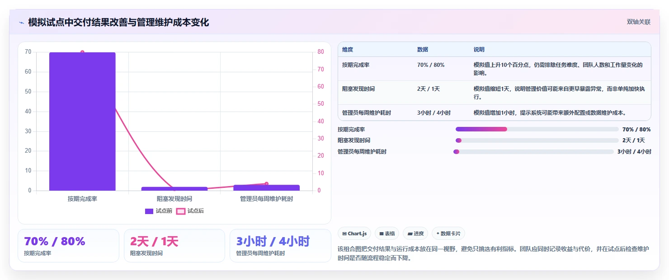Click the description starting 模拟值缩短1天
The width and height of the screenshot is (669, 280).
click(558, 93)
